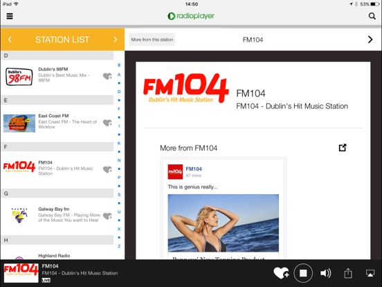The width and height of the screenshot is (382, 287).
Task: Jump to letter S in alphabet index
Action: [119, 195]
